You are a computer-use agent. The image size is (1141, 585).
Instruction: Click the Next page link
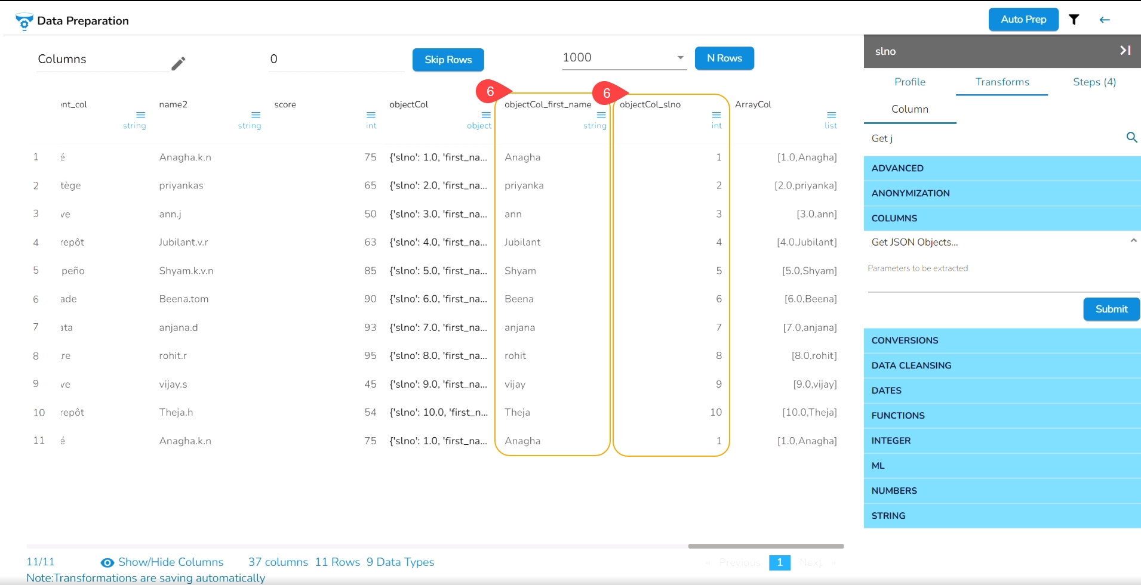point(810,563)
